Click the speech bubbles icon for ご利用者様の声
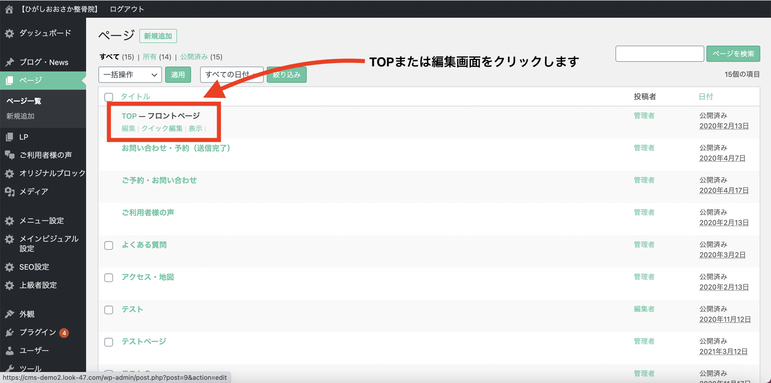The width and height of the screenshot is (771, 383). [10, 155]
